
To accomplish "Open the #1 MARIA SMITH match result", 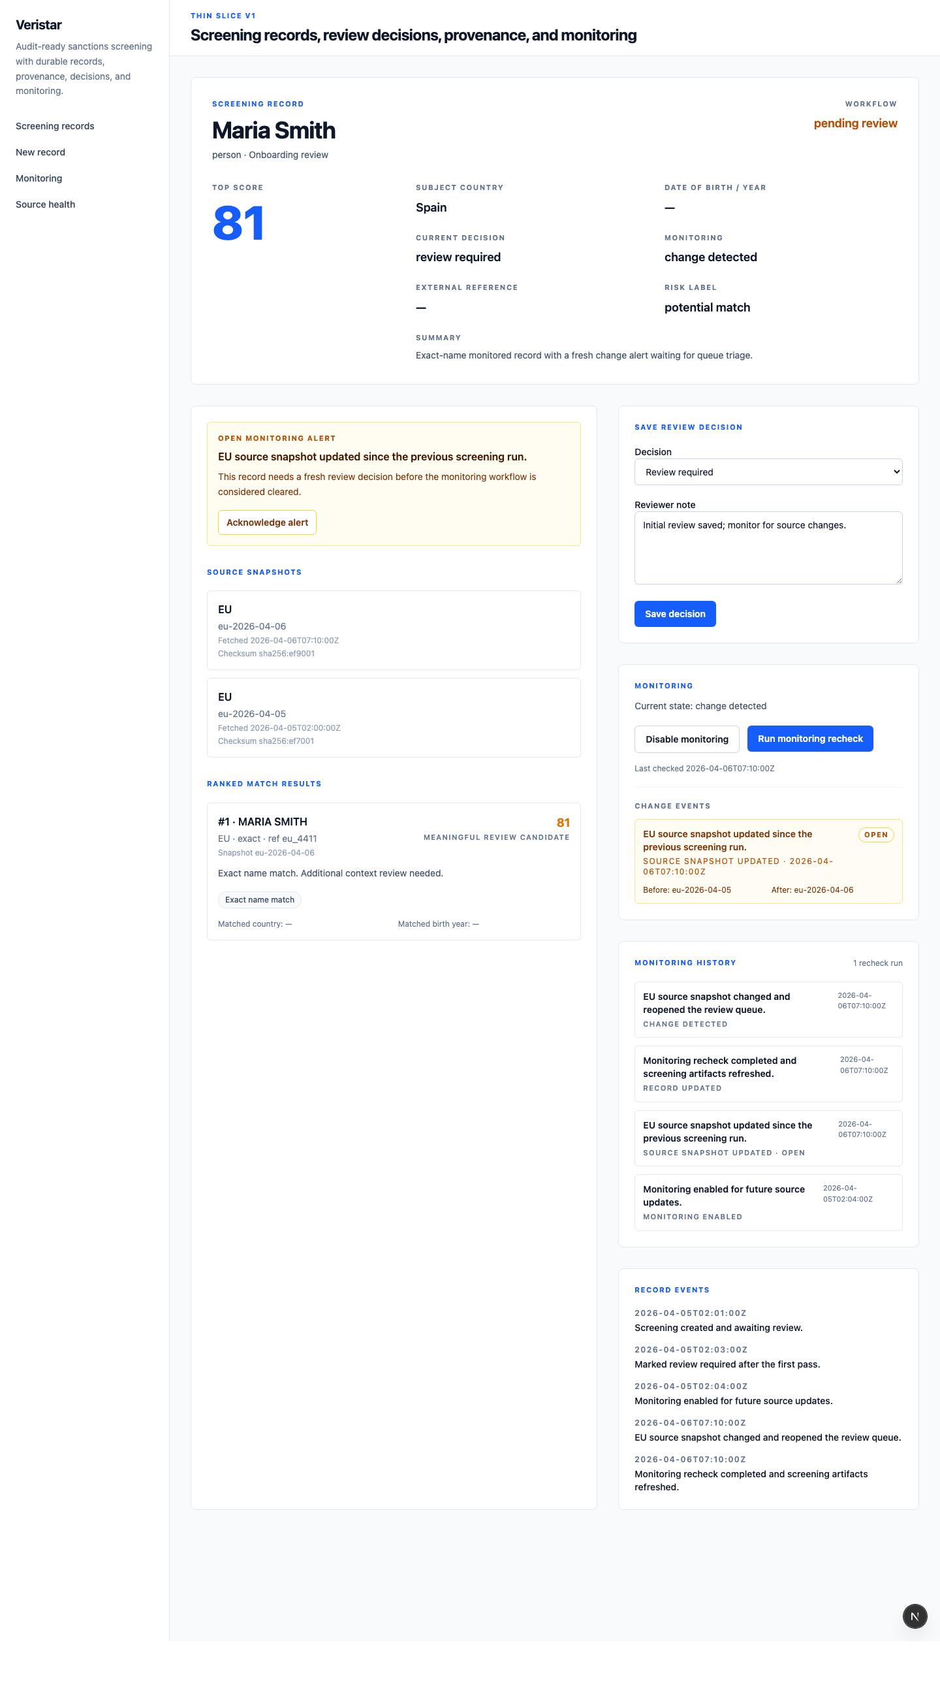I will coord(393,870).
